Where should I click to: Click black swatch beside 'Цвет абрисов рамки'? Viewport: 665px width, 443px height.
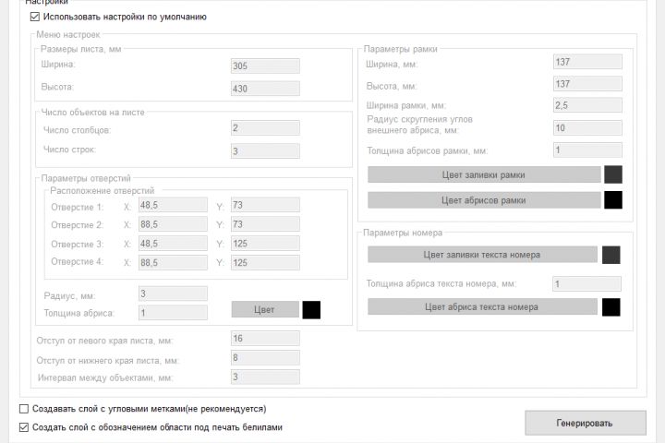(612, 199)
